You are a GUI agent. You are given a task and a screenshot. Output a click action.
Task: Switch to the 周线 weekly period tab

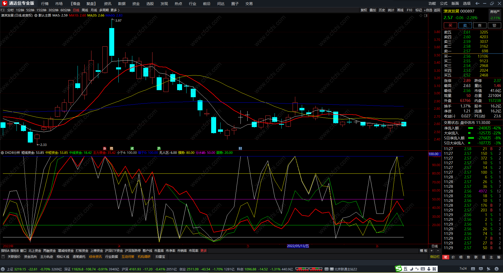(x=85, y=10)
